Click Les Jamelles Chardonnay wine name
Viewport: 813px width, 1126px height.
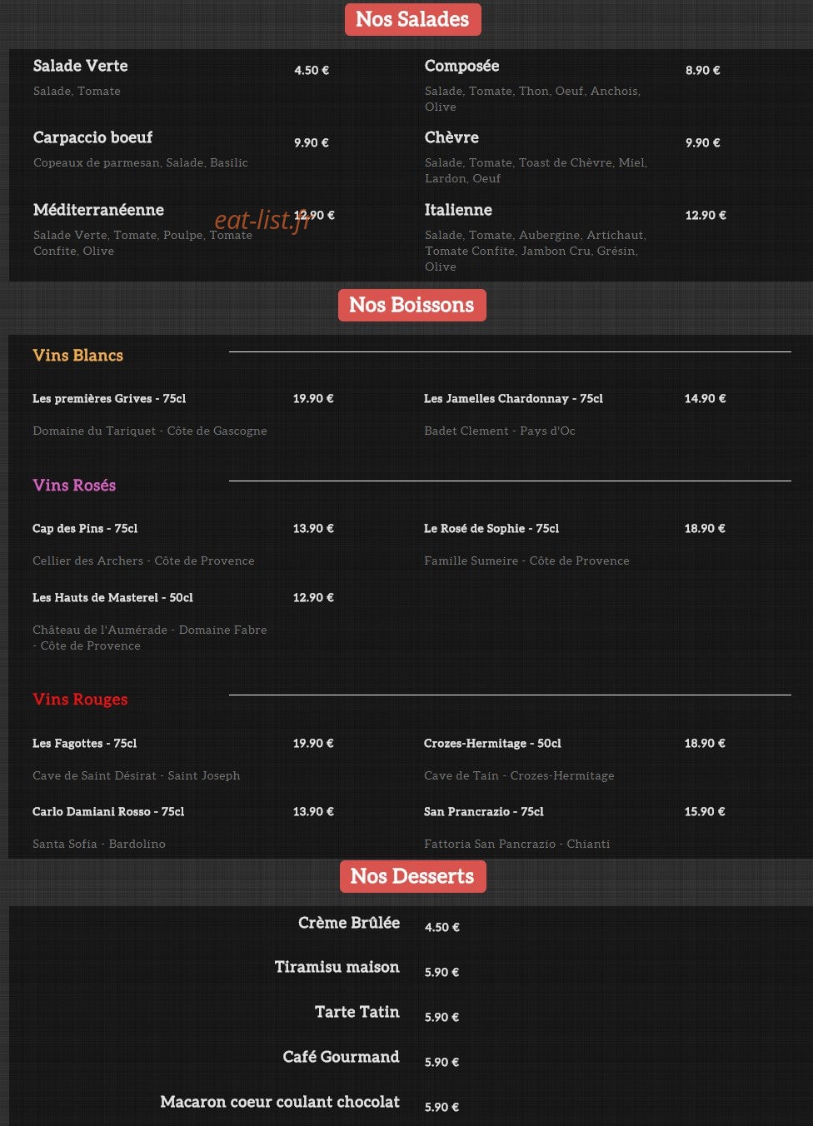tap(513, 399)
